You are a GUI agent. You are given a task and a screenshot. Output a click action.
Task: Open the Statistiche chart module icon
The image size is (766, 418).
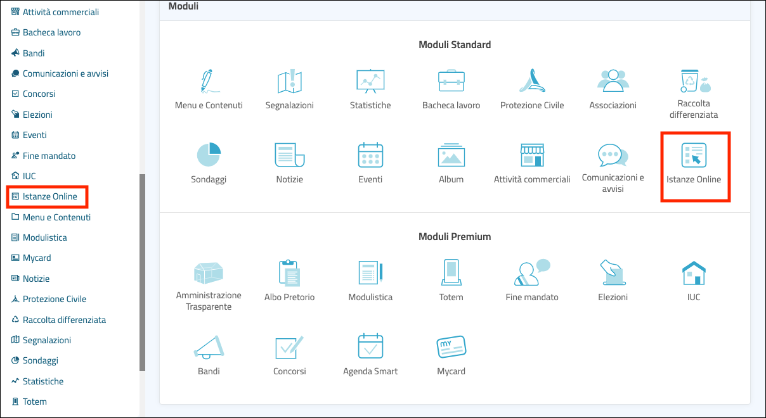[370, 81]
